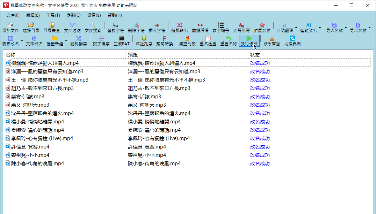The width and height of the screenshot is (376, 214).
Task: Open the 帮助(H) menu
Action: pyautogui.click(x=115, y=15)
